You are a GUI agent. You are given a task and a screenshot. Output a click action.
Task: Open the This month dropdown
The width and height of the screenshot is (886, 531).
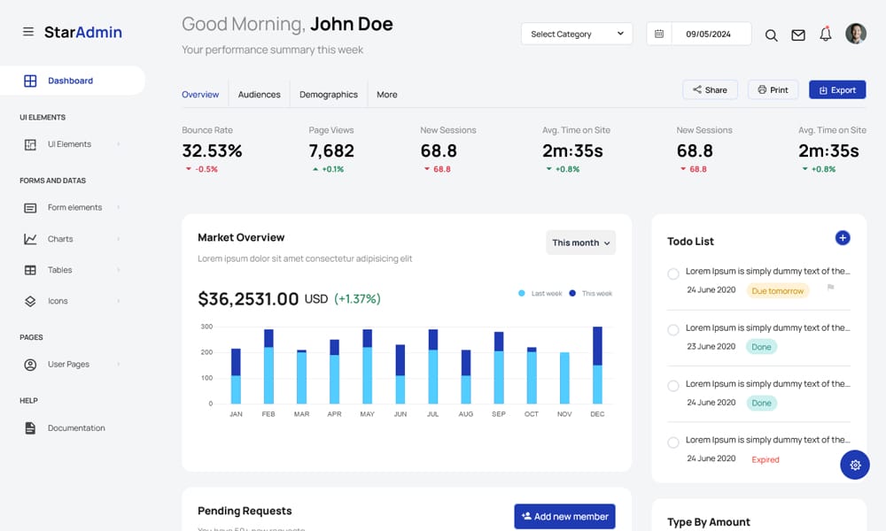(580, 242)
